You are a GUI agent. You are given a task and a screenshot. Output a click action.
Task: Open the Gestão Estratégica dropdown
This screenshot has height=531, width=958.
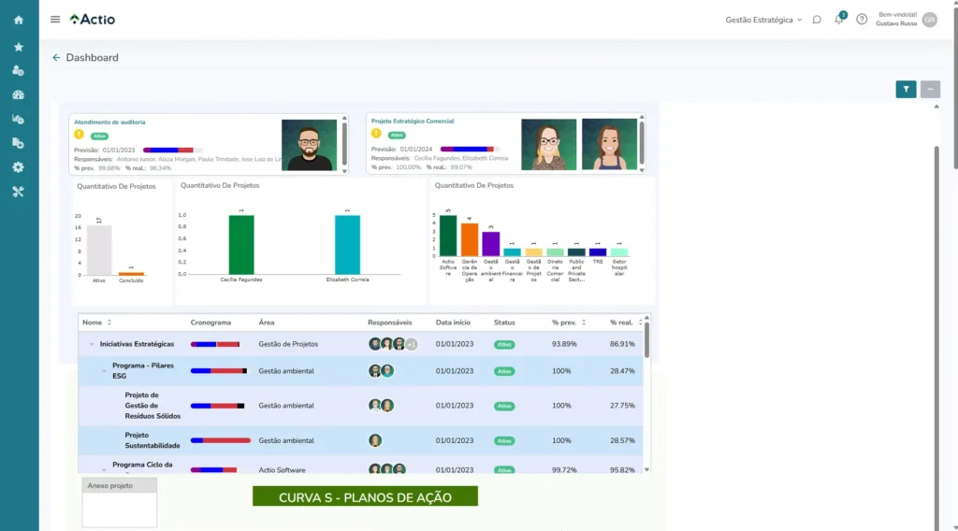pyautogui.click(x=763, y=20)
